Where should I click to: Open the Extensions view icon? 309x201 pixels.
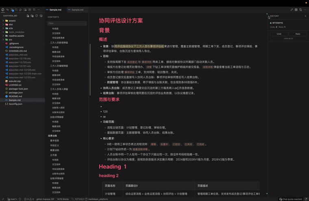[30, 9]
